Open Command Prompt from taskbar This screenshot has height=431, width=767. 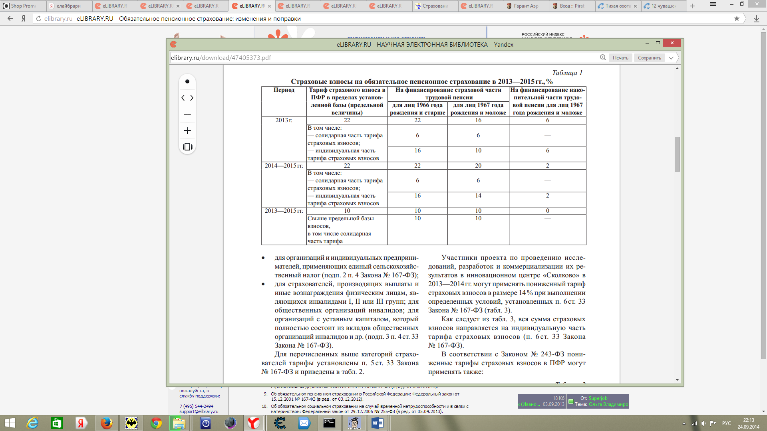[x=329, y=423]
